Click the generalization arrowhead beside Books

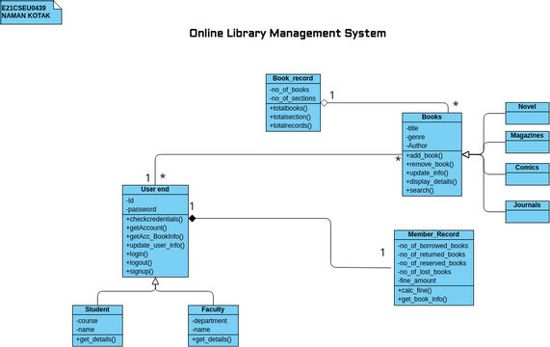click(x=465, y=154)
